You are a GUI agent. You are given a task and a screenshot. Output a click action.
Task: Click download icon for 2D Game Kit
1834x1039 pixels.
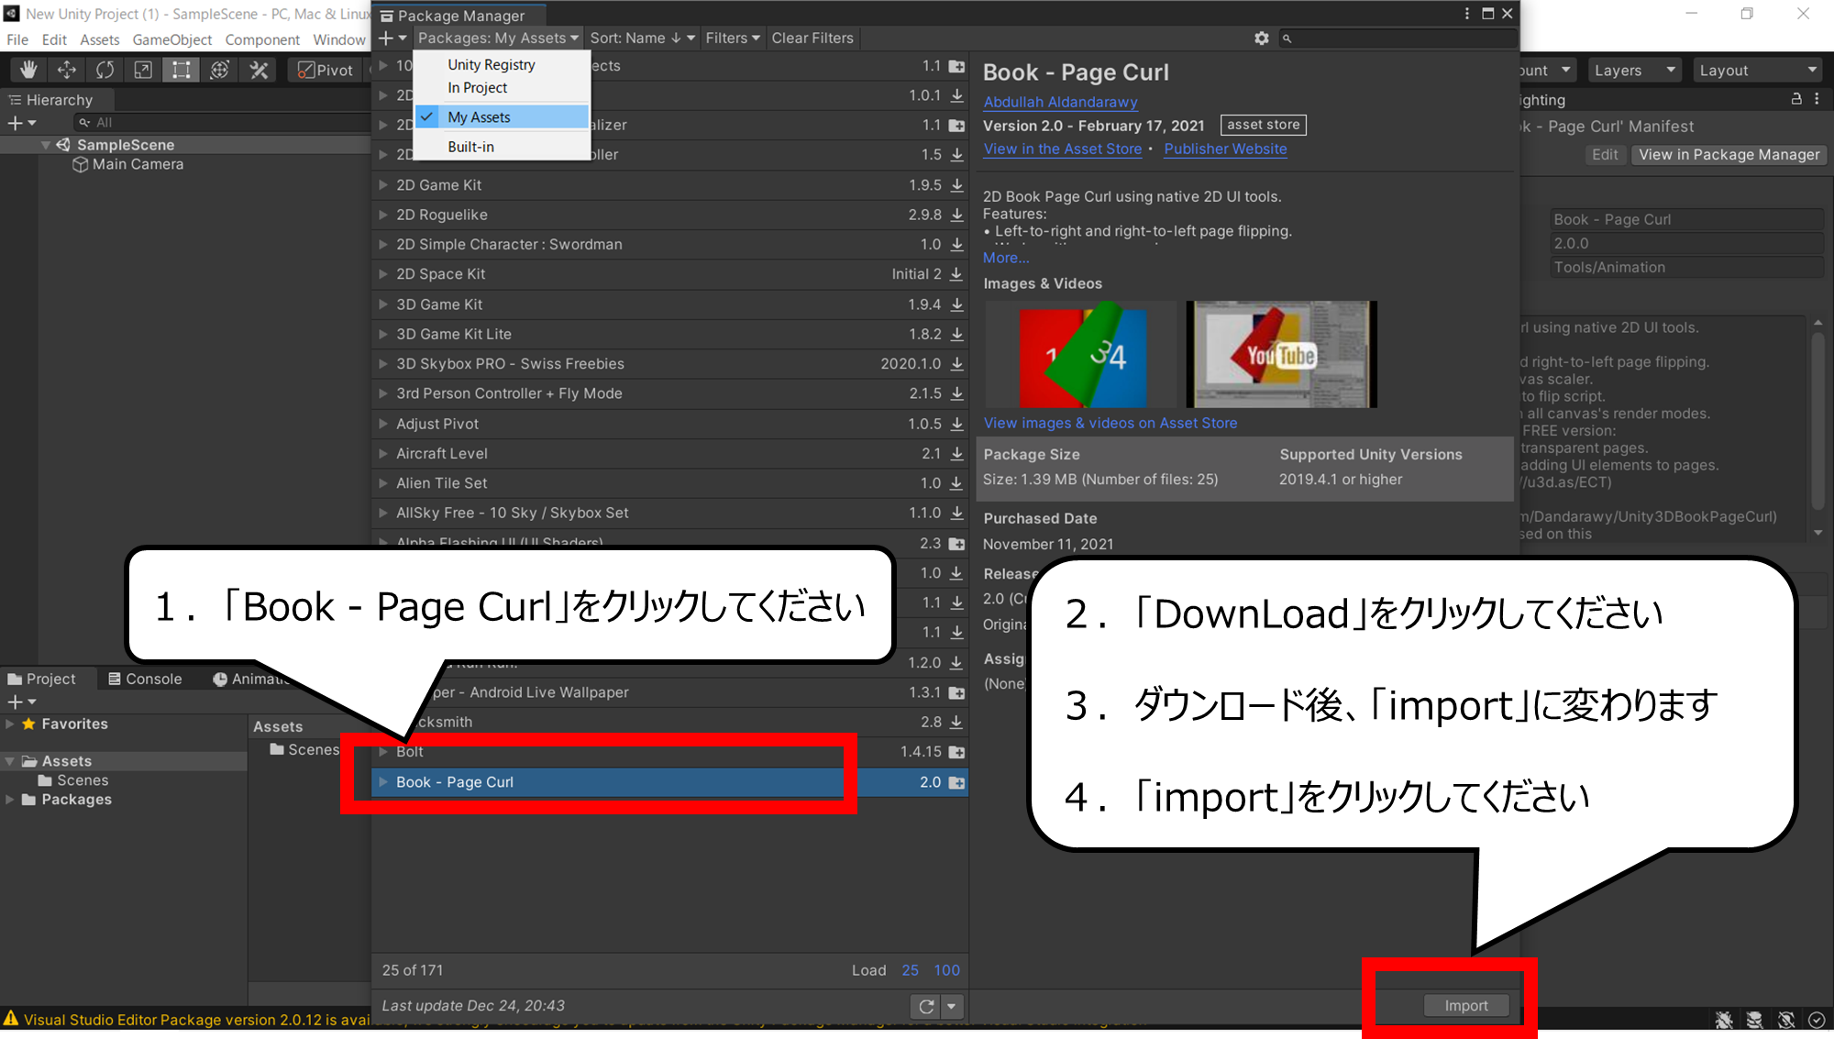click(956, 184)
